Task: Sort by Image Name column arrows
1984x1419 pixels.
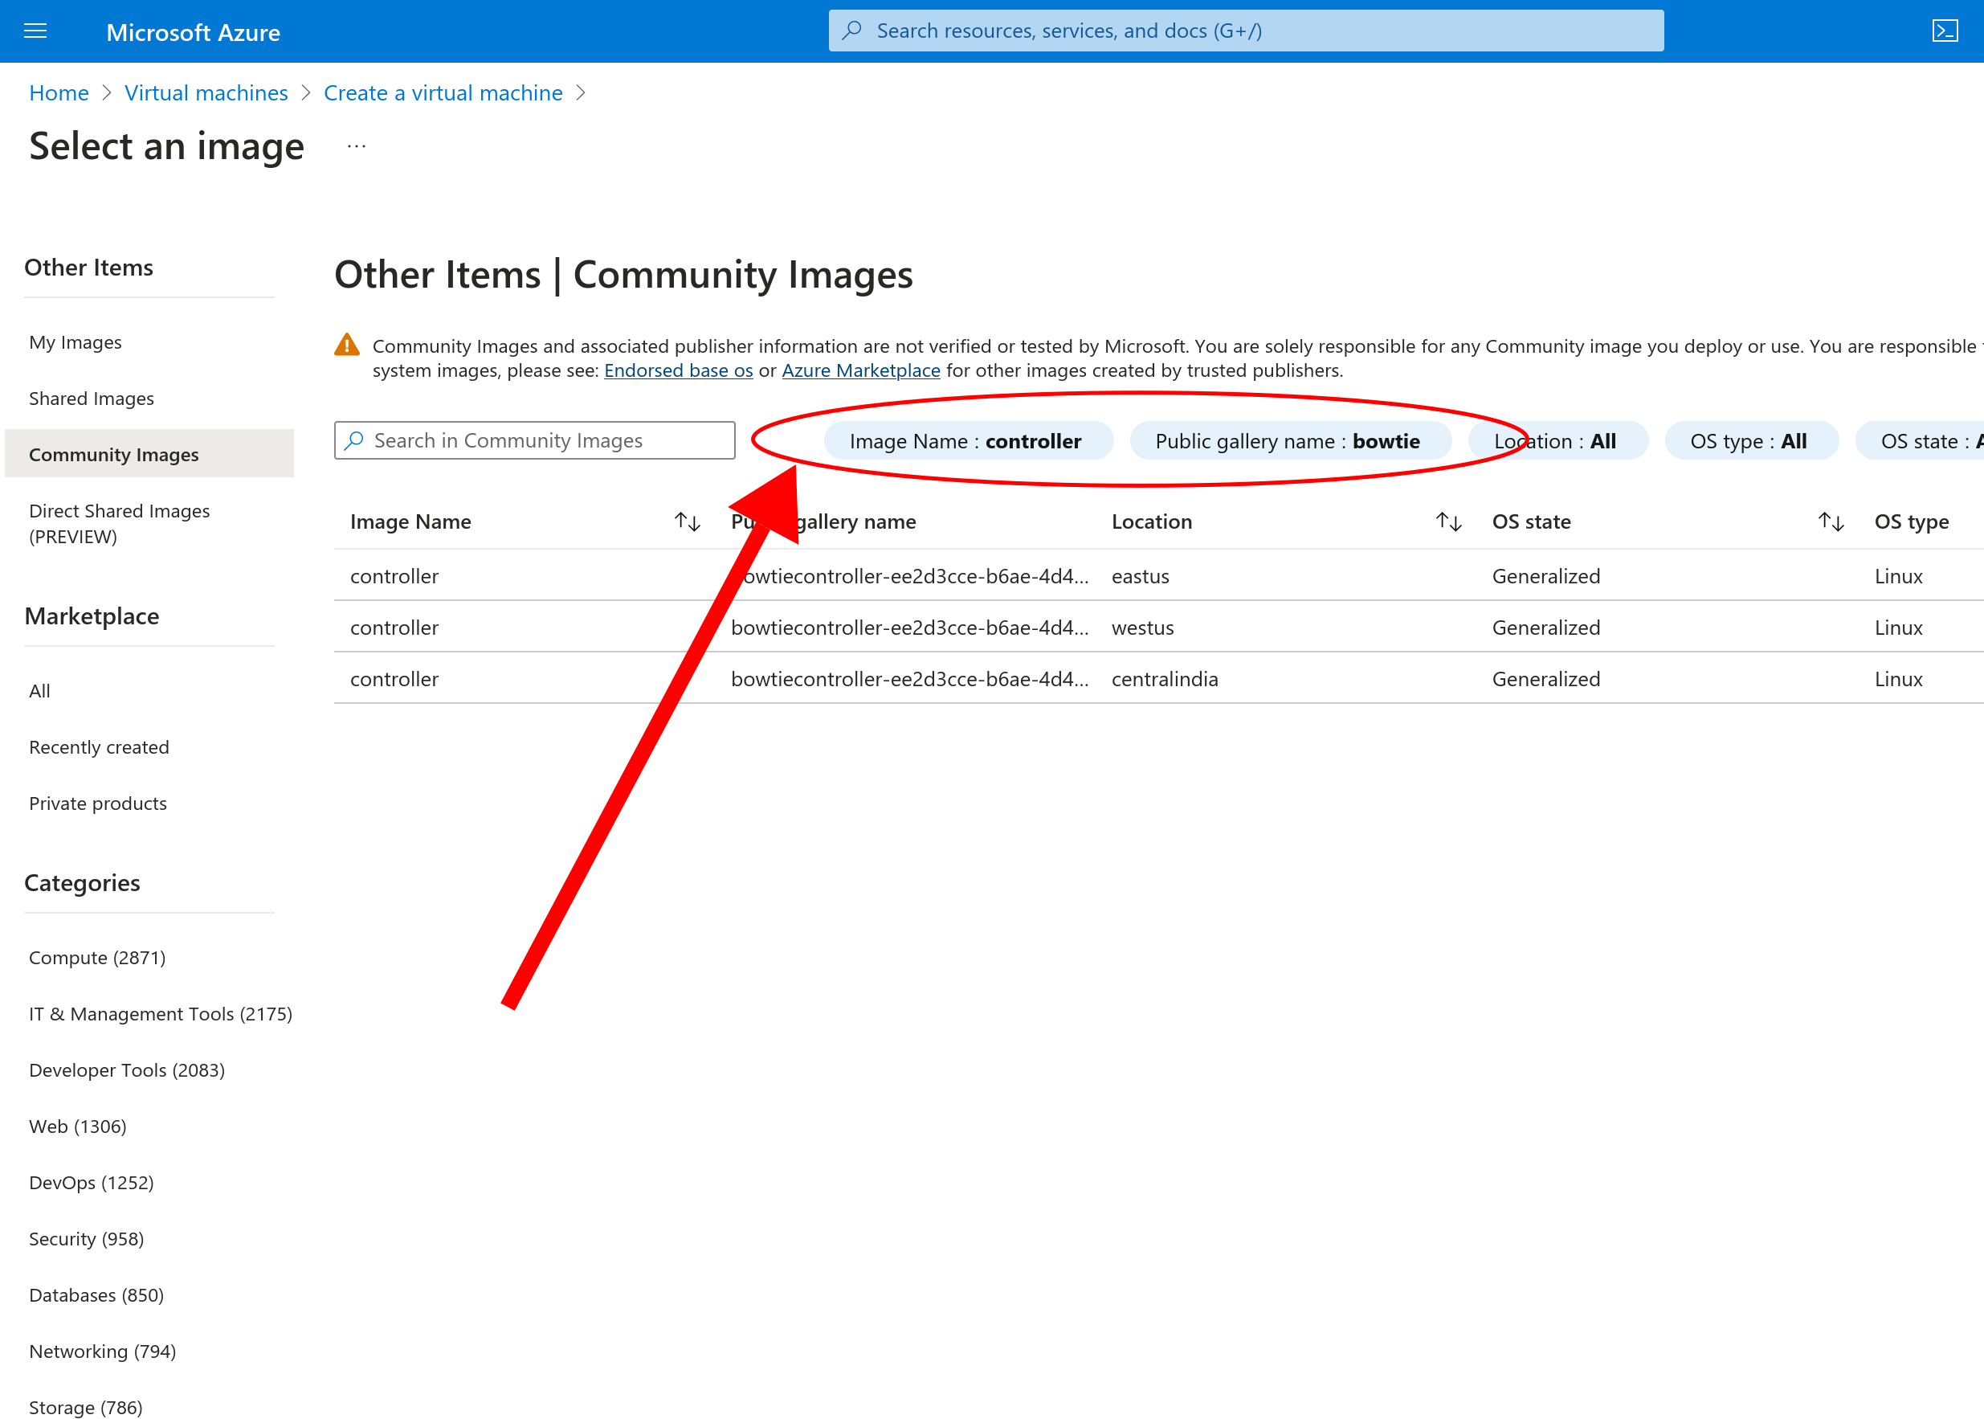Action: coord(688,521)
